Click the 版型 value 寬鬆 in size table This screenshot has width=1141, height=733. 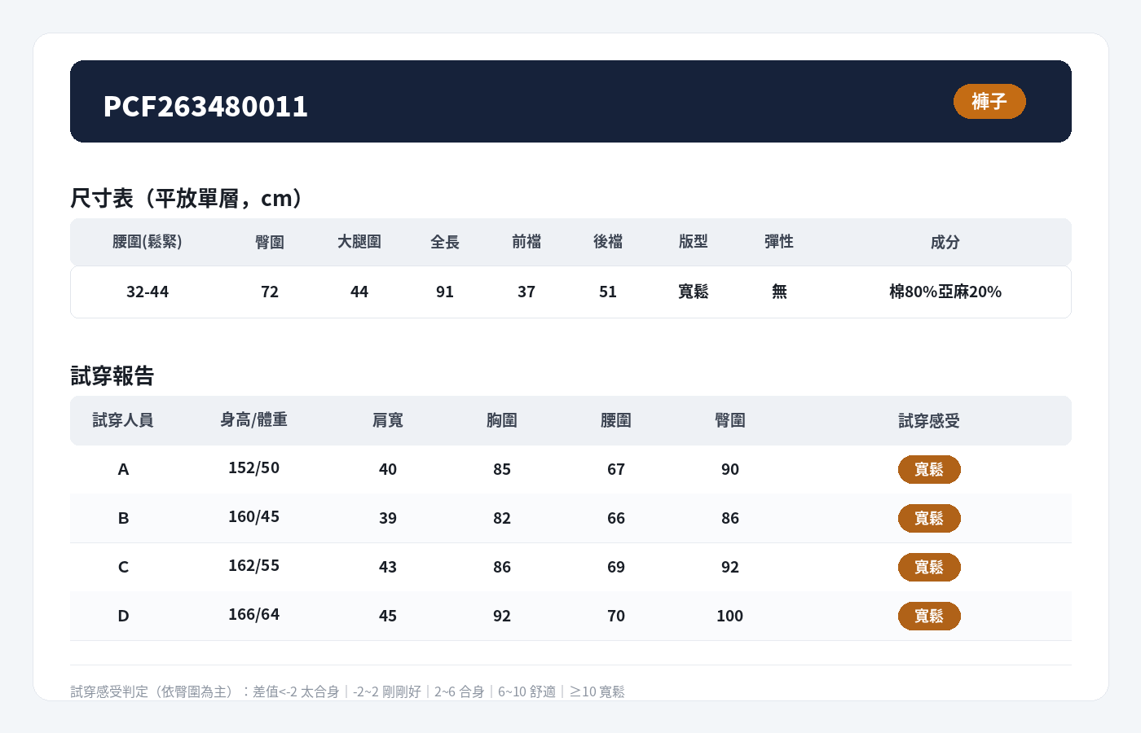point(694,292)
